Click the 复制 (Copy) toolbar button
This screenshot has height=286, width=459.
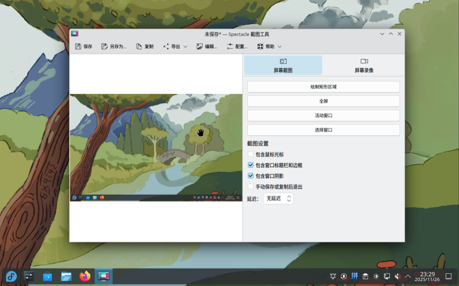coord(145,47)
